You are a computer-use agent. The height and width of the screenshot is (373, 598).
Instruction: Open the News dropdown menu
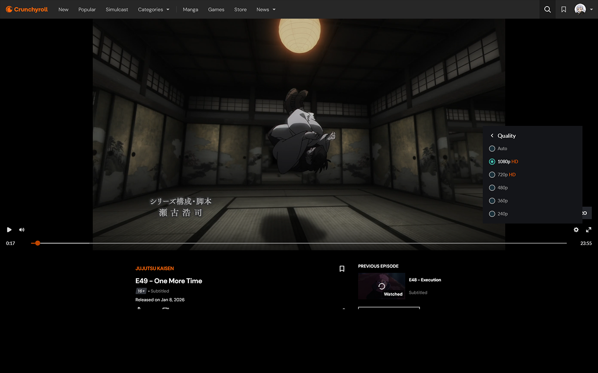(266, 9)
